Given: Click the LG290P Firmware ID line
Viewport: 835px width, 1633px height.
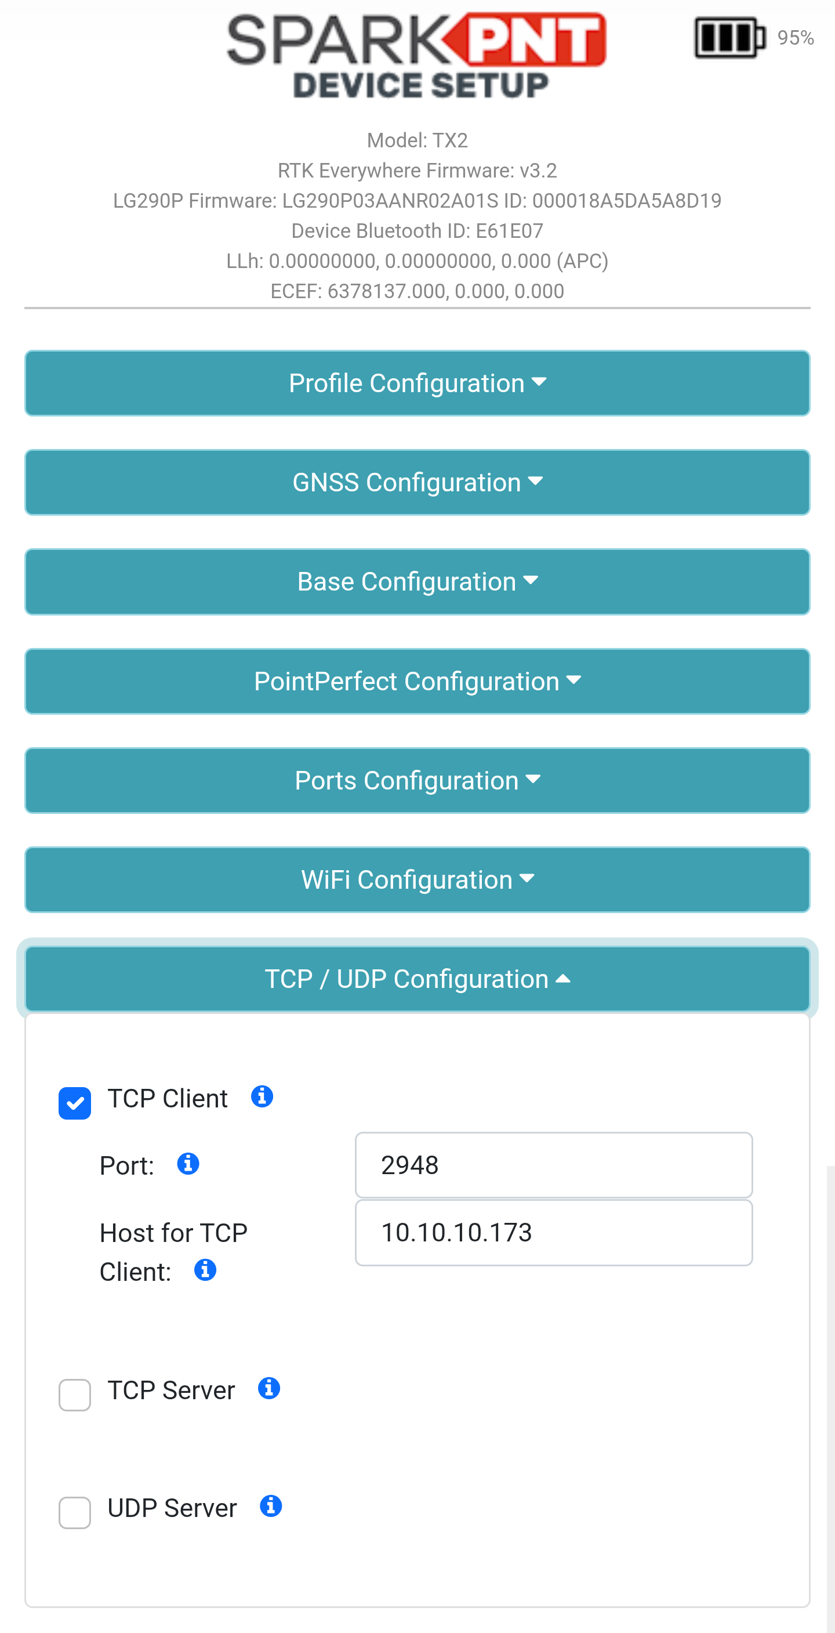Looking at the screenshot, I should click(x=418, y=201).
